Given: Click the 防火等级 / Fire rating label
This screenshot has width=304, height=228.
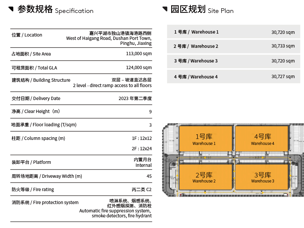Looking at the screenshot, I should click(x=33, y=189).
